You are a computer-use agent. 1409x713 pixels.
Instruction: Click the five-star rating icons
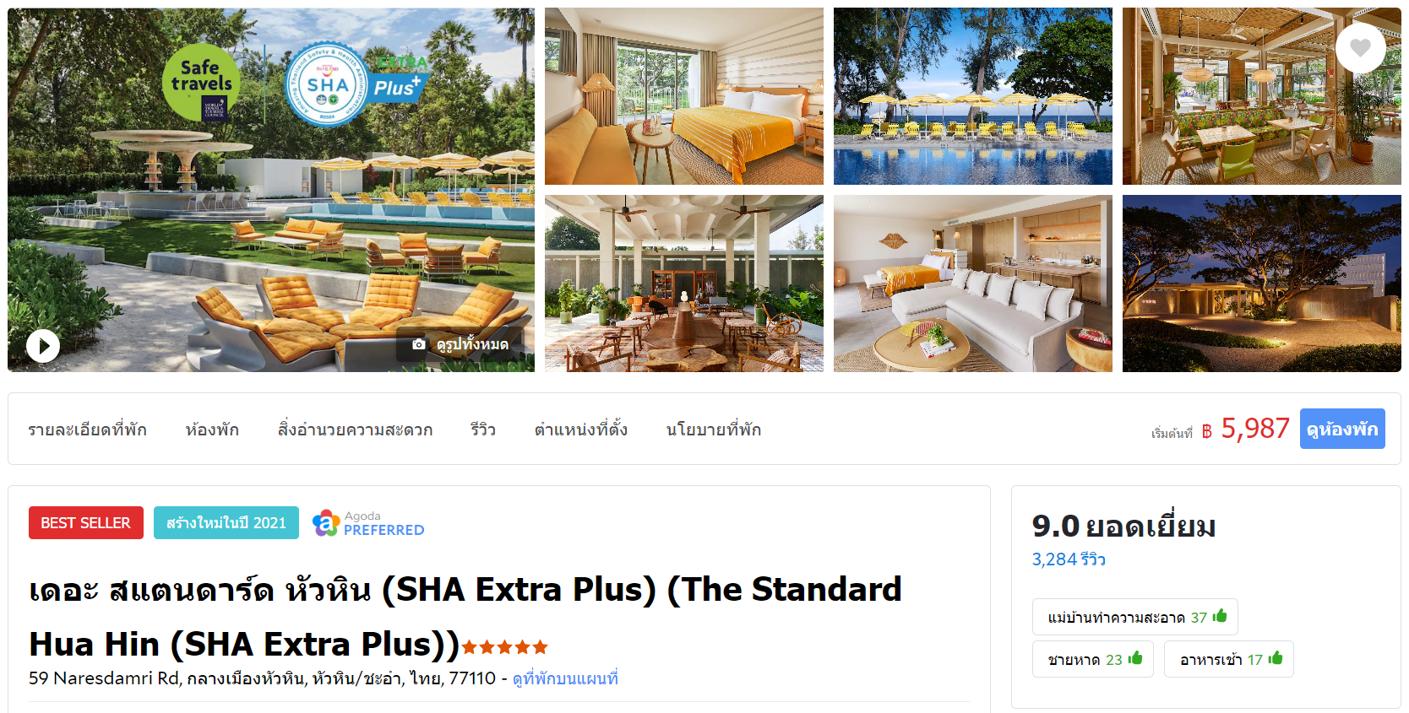click(x=505, y=647)
